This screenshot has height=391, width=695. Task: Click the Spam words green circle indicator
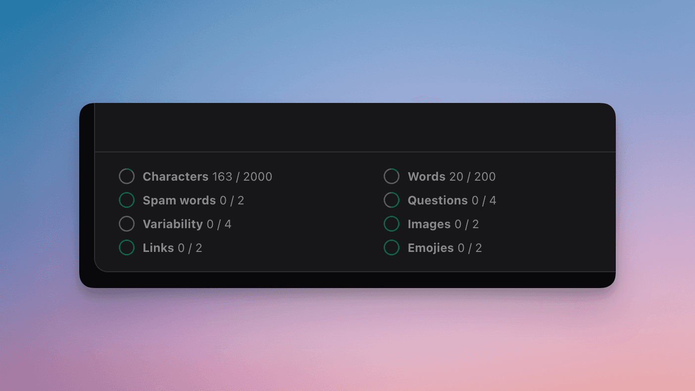pyautogui.click(x=127, y=200)
